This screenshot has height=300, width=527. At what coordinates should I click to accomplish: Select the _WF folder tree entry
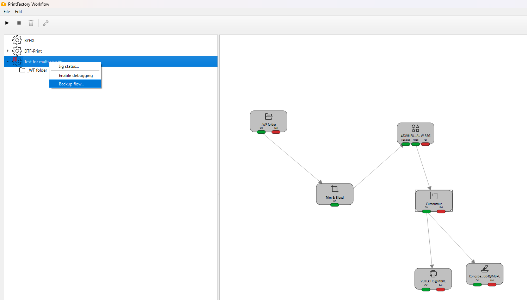pyautogui.click(x=37, y=70)
